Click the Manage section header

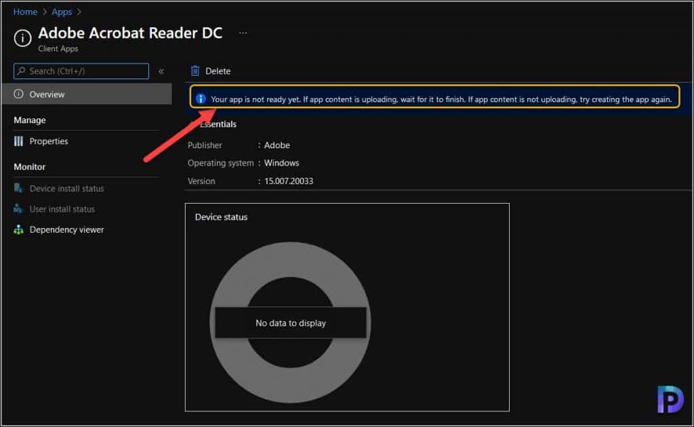tap(30, 120)
